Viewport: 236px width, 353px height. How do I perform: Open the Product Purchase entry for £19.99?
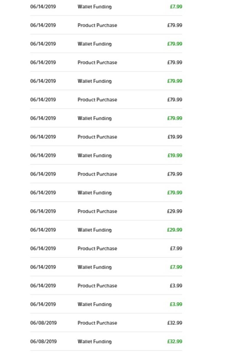(97, 137)
